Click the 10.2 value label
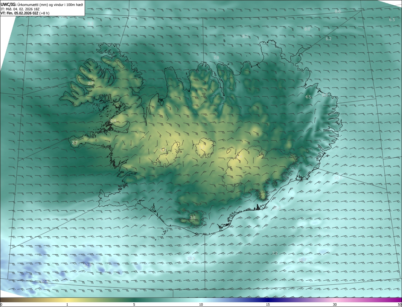402x307 pixels. pos(276,208)
